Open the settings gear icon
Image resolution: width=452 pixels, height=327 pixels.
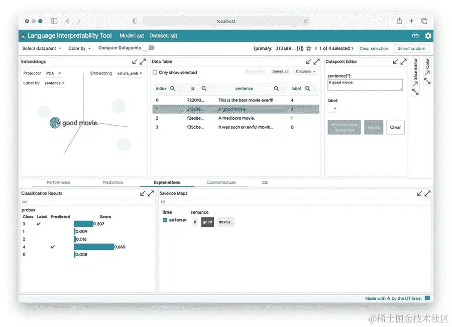click(428, 36)
